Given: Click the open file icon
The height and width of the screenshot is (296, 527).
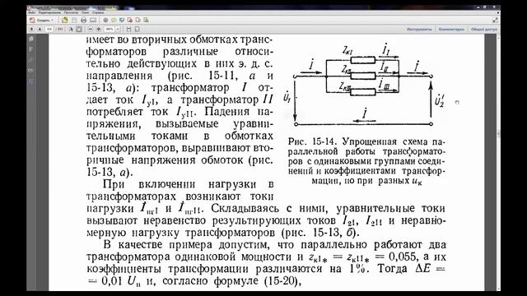Looking at the screenshot, I should click(65, 20).
